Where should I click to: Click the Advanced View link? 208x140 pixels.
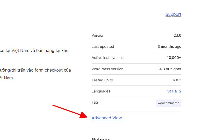pyautogui.click(x=107, y=118)
